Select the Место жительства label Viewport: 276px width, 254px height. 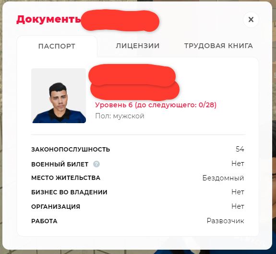coord(66,178)
